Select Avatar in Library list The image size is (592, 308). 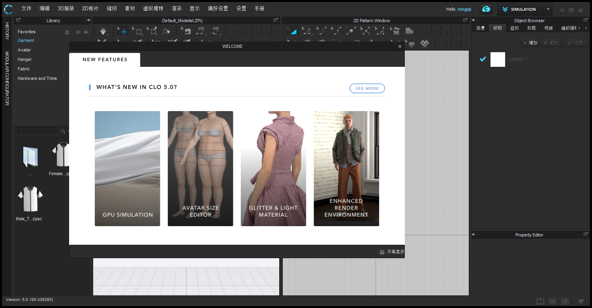tap(24, 50)
